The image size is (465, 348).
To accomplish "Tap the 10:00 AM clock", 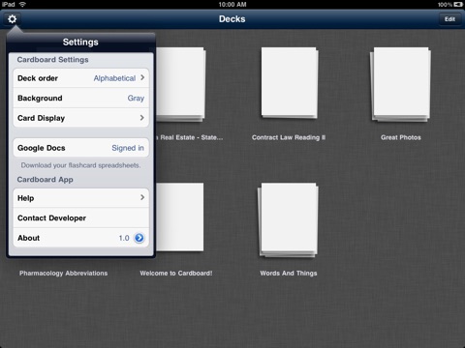I will 232,4.
